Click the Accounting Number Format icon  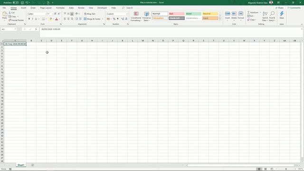[x=108, y=19]
